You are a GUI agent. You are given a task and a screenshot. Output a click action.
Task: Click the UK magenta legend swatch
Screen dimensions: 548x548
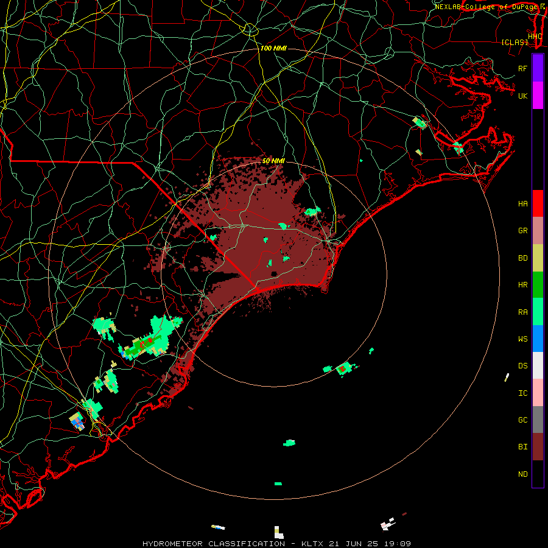[538, 96]
